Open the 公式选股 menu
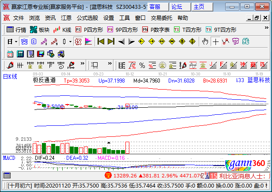 pyautogui.click(x=87, y=18)
